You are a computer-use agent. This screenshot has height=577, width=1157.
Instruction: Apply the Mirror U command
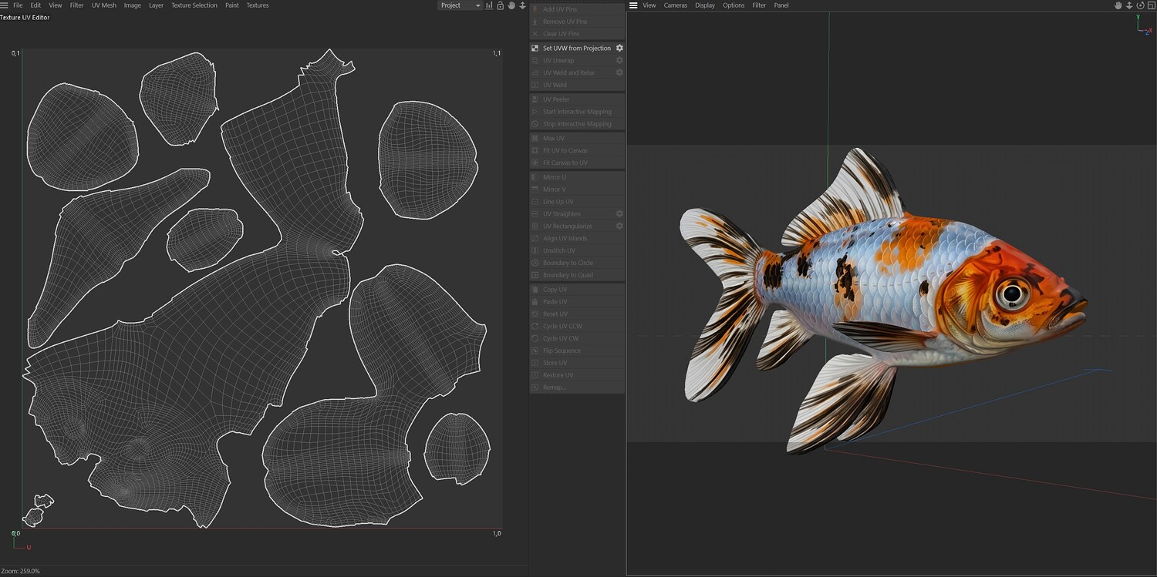[577, 177]
